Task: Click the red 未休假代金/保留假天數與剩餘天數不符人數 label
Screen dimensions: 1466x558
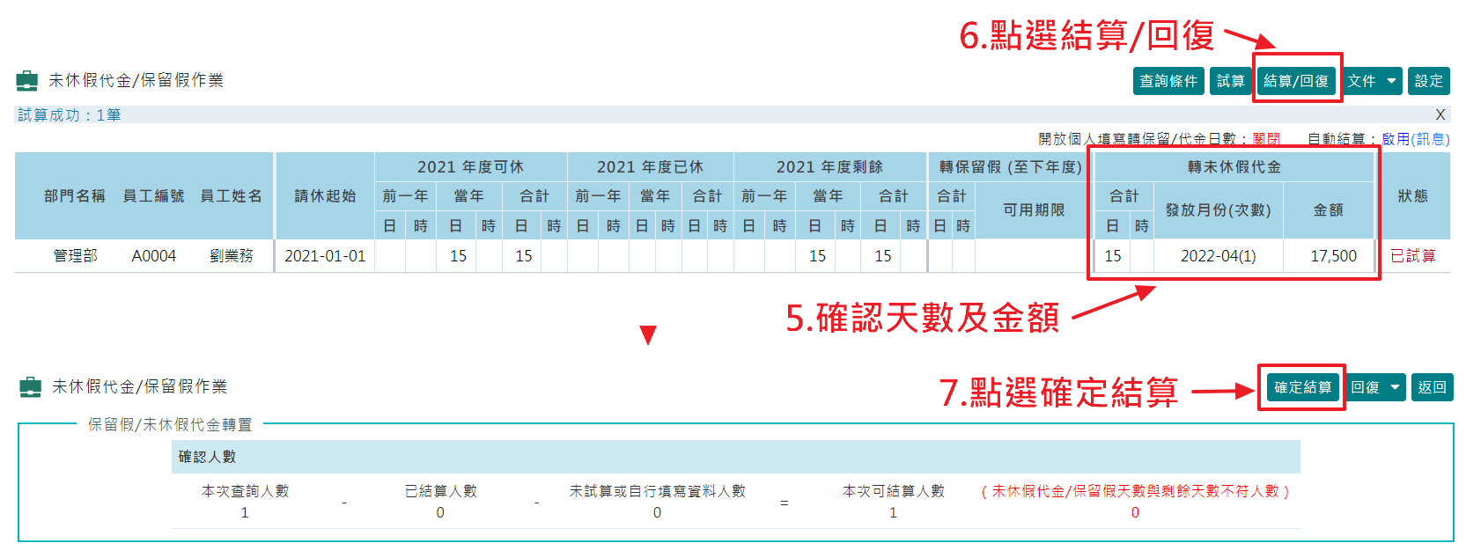Action: [x=1135, y=491]
